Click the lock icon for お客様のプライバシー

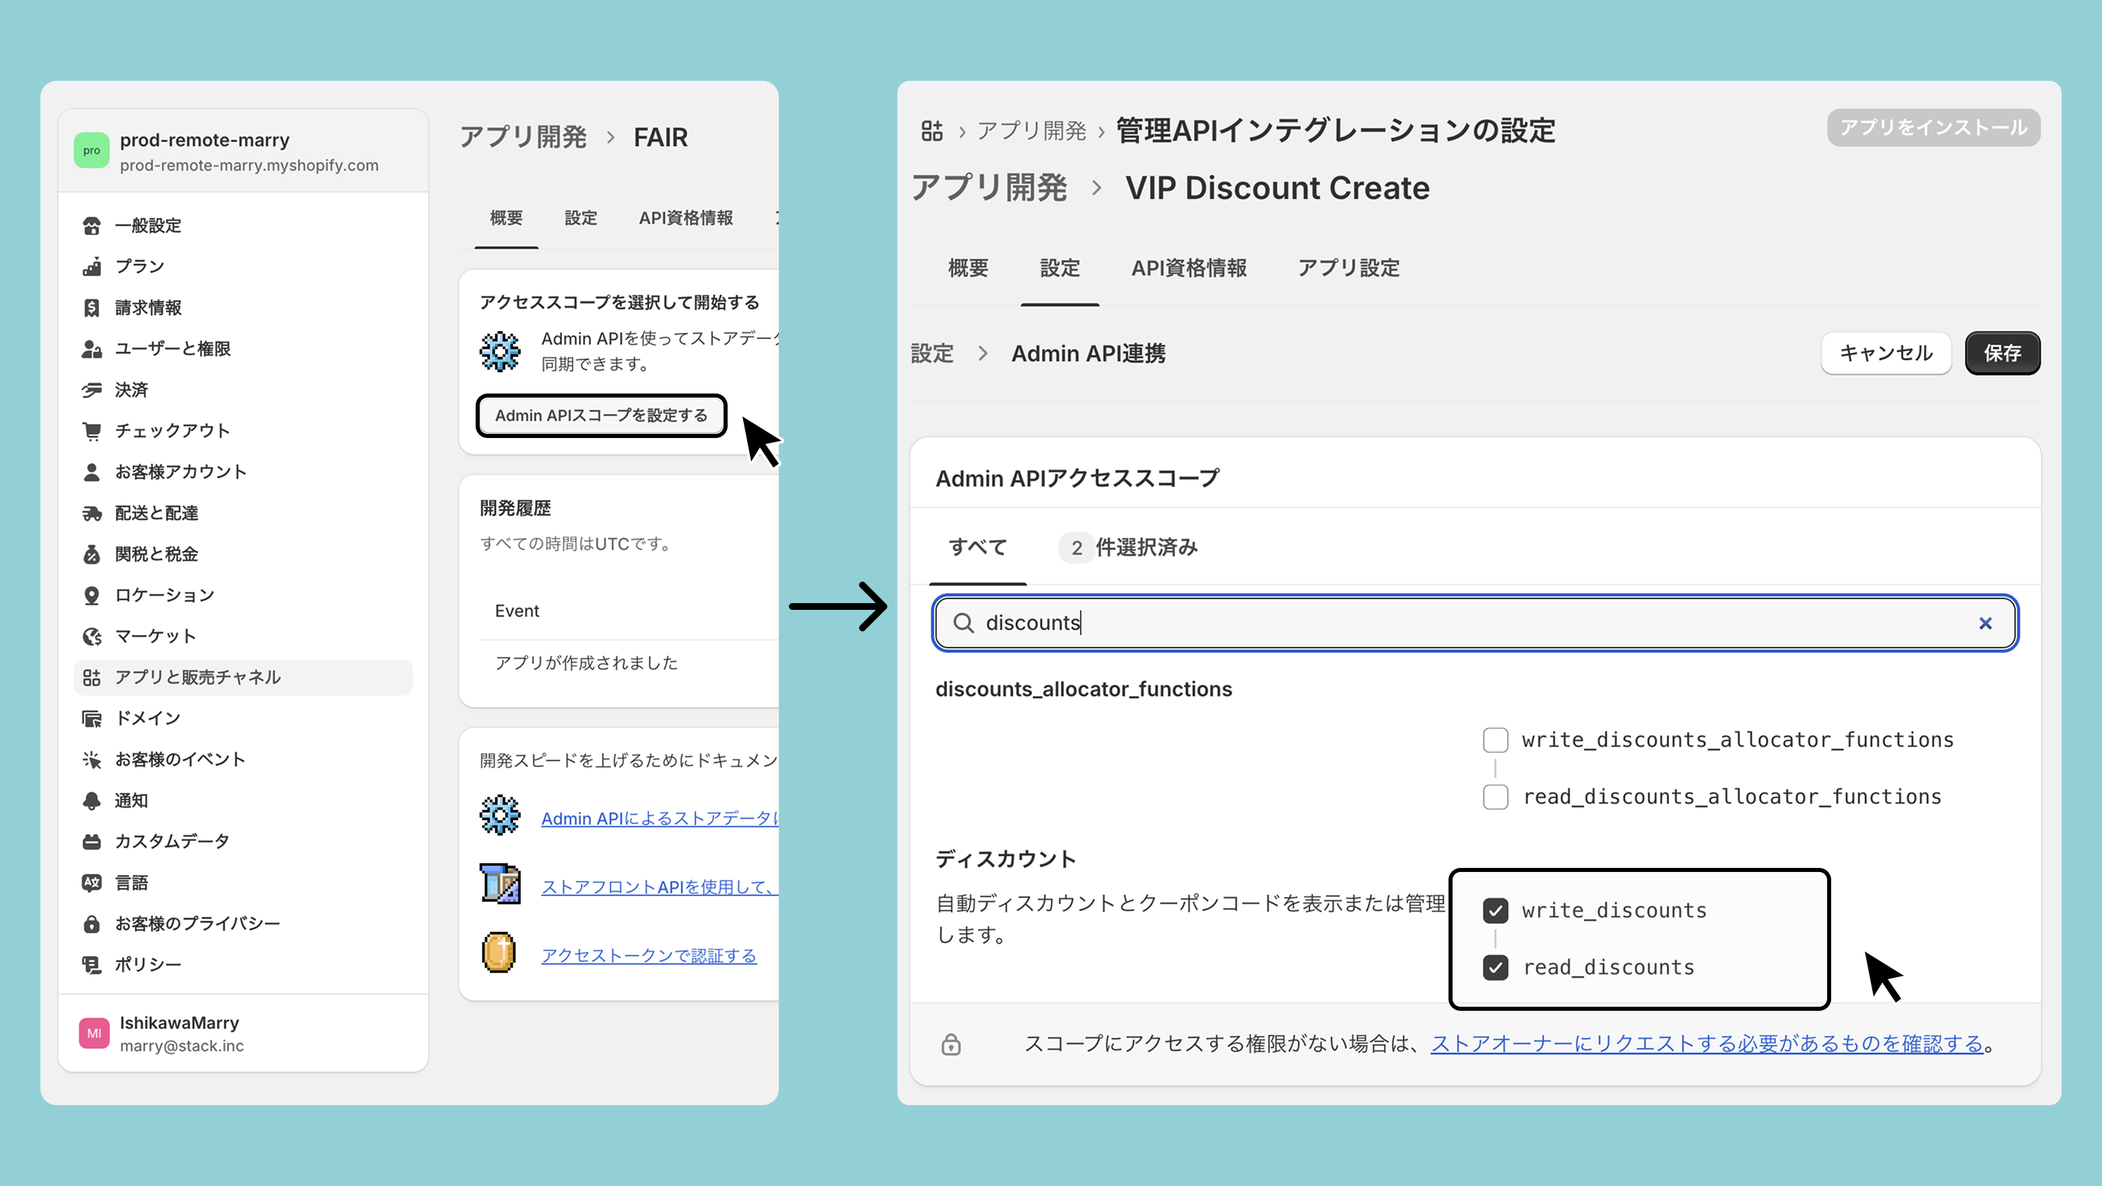tap(92, 924)
